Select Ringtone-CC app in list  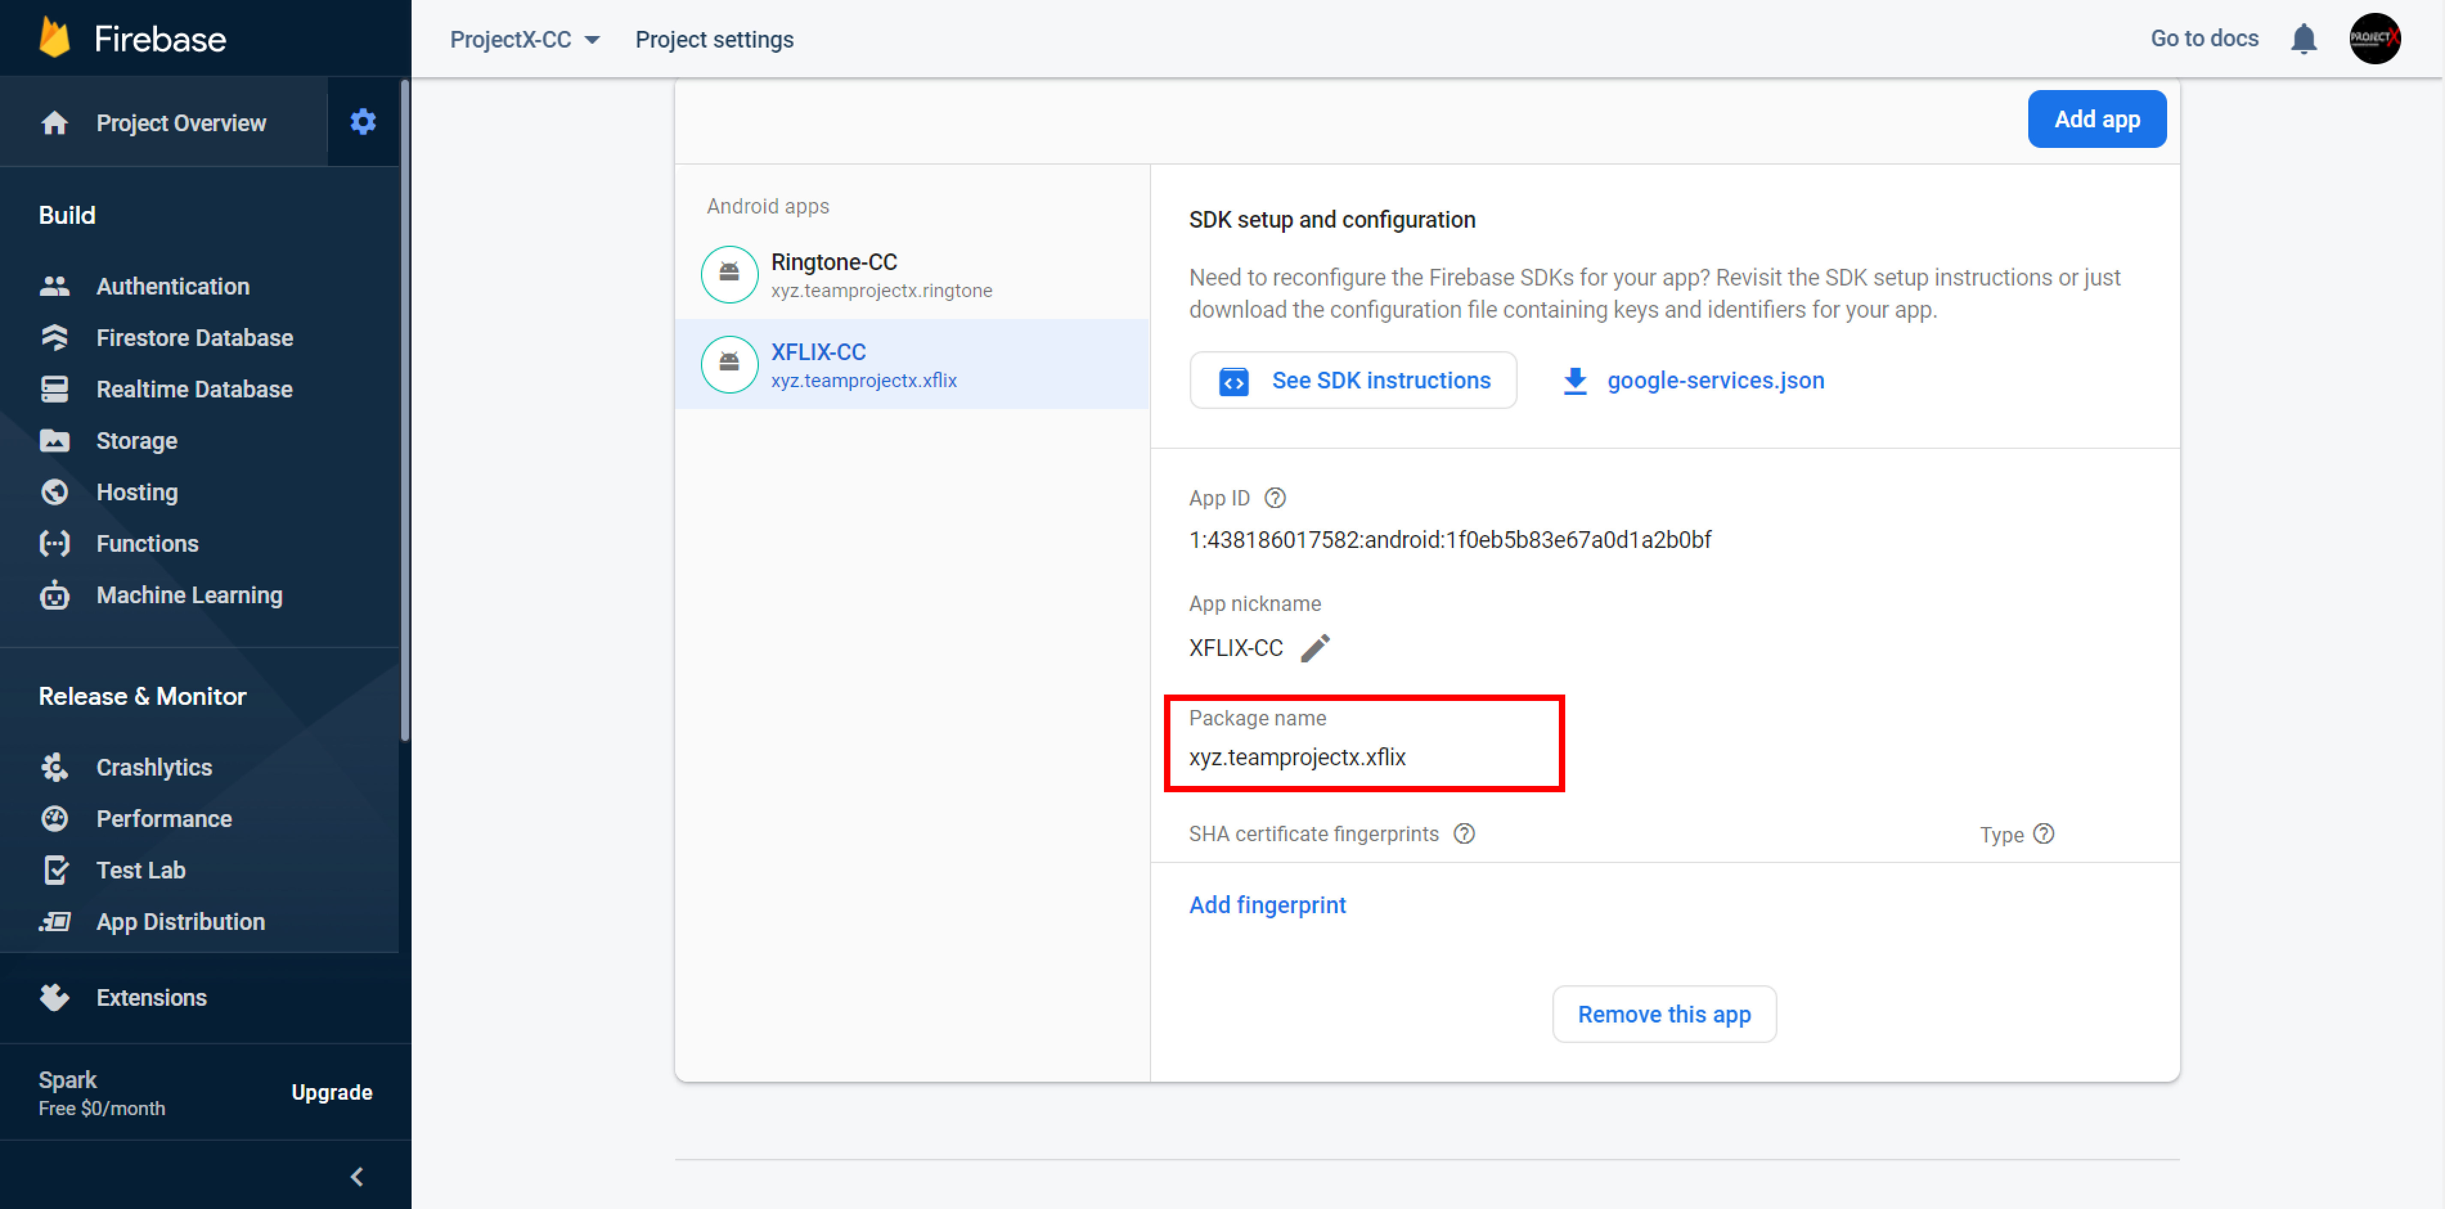coord(912,274)
